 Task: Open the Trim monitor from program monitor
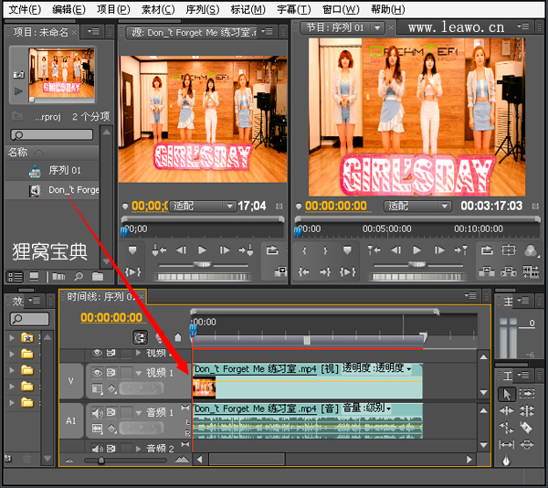tap(531, 271)
